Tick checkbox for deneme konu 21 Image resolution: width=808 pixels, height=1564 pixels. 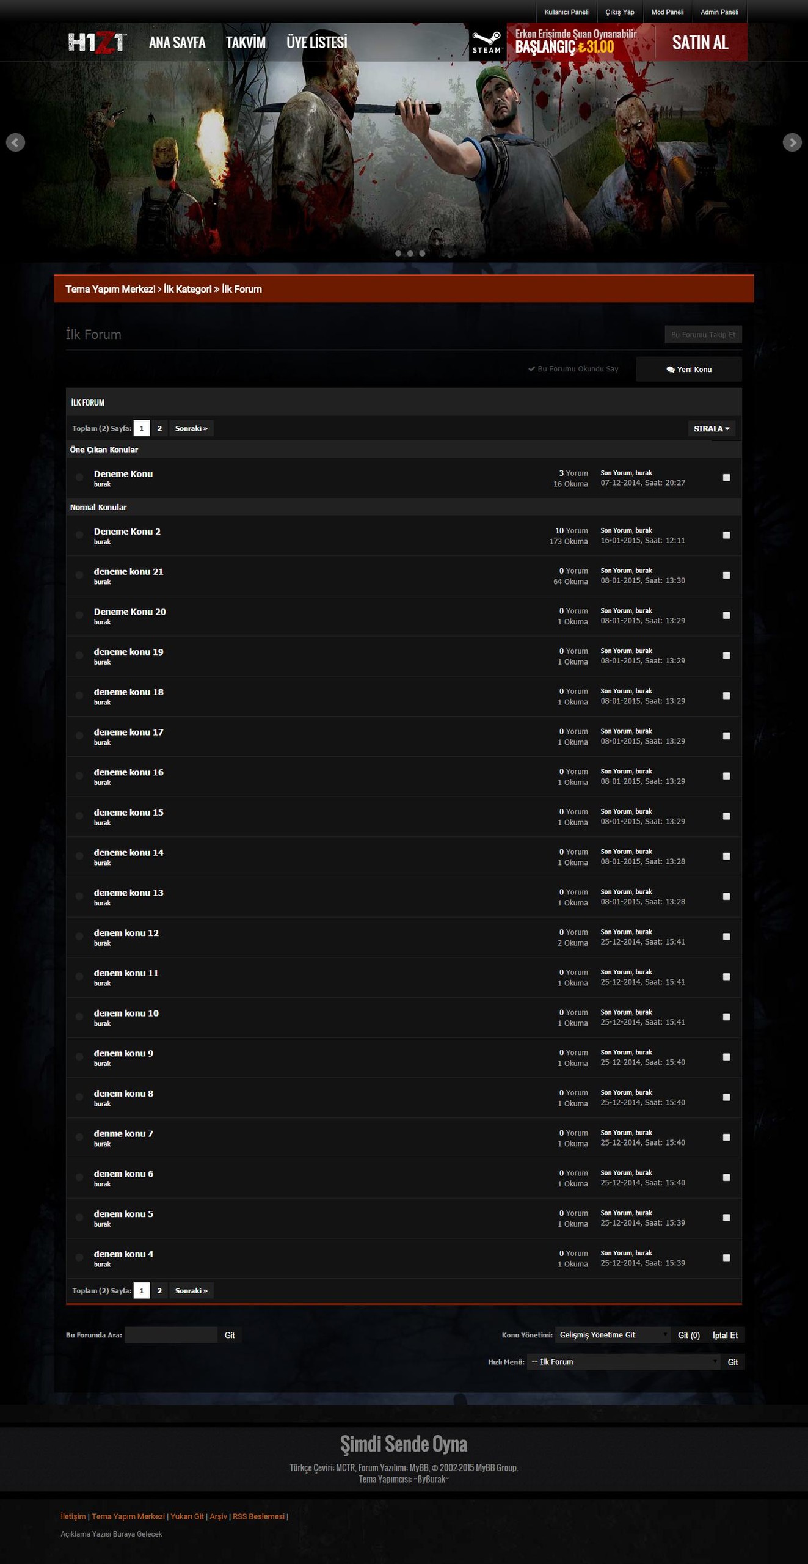(726, 576)
